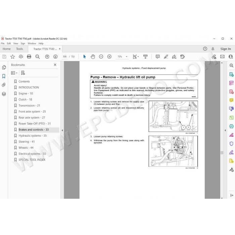Add a sticky note comment
Image resolution: width=235 pixels, height=235 pixels.
tap(157, 57)
